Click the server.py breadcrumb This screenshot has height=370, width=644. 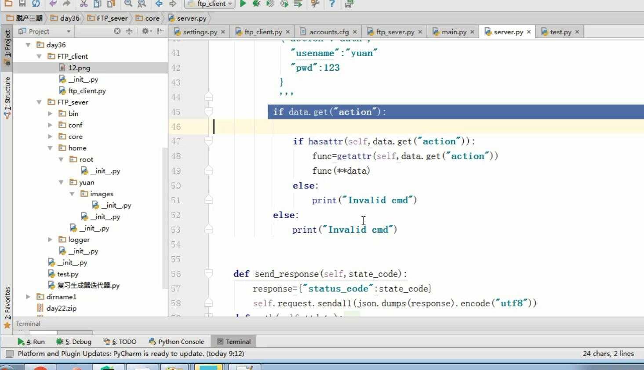coord(187,18)
